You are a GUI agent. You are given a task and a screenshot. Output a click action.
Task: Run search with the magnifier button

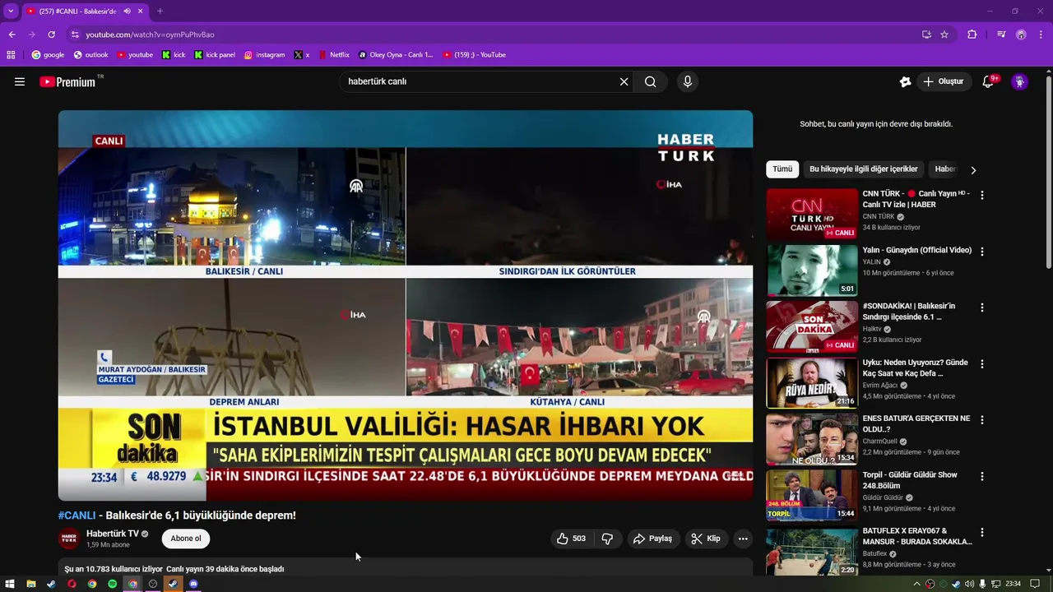coord(651,81)
